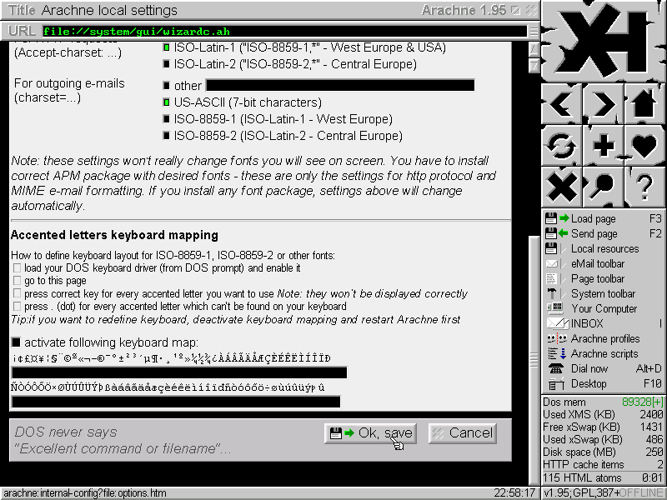Reload page with the circular arrows icon

pyautogui.click(x=561, y=145)
